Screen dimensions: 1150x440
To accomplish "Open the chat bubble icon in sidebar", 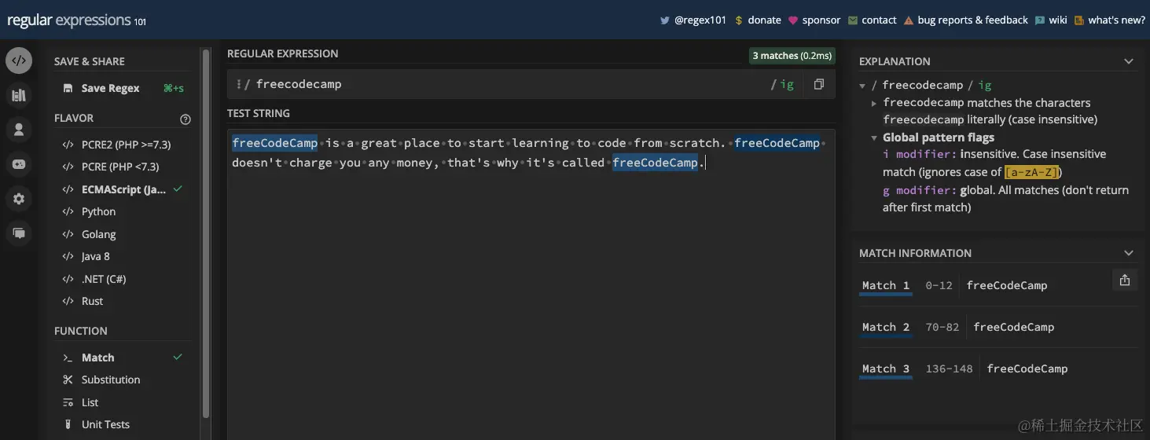I will click(x=19, y=233).
